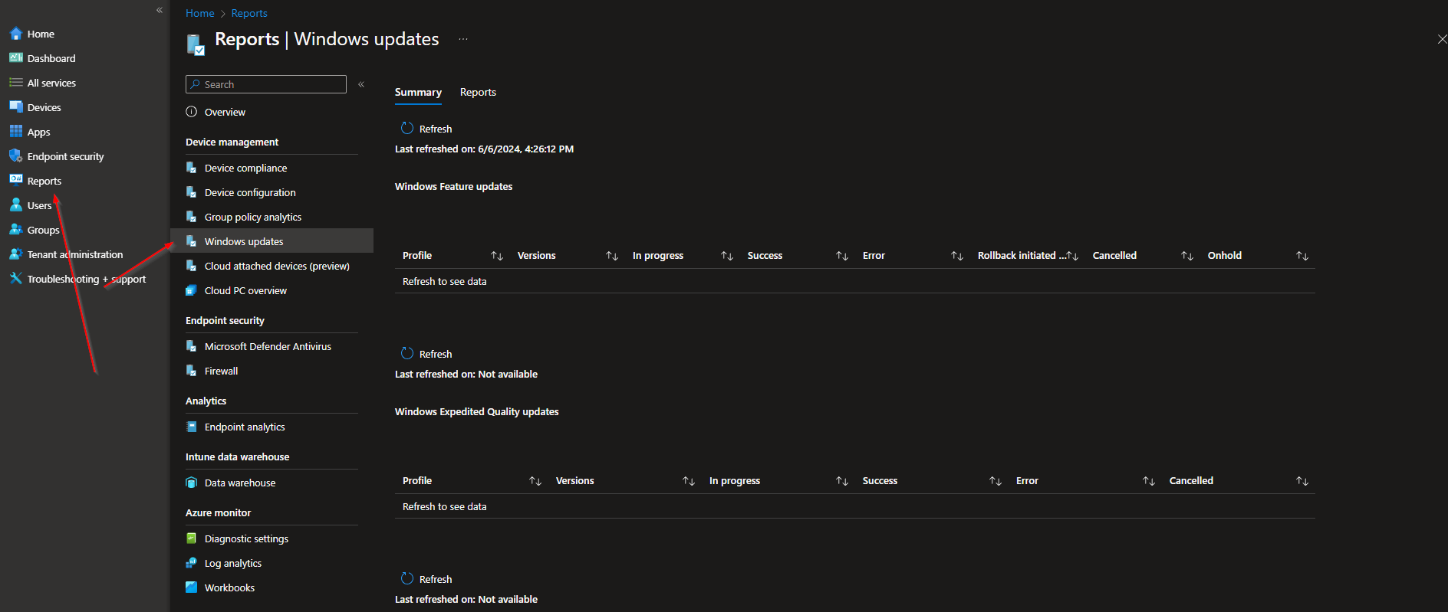Open the Diagnostic settings icon

(x=192, y=538)
